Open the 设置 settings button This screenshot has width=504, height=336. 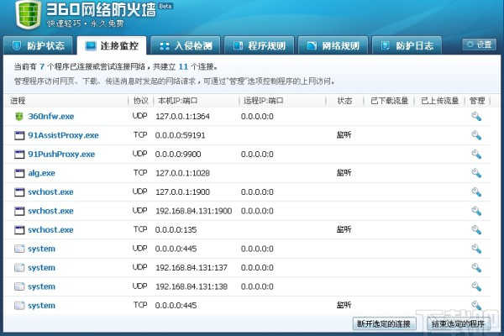[480, 45]
